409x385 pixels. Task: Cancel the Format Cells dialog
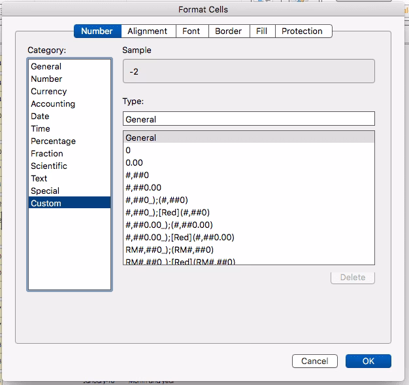pos(315,361)
